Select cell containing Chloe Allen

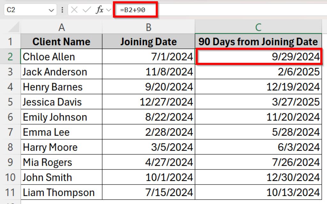point(61,57)
